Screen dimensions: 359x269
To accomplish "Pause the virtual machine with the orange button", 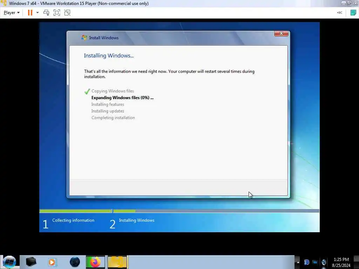I will point(30,13).
